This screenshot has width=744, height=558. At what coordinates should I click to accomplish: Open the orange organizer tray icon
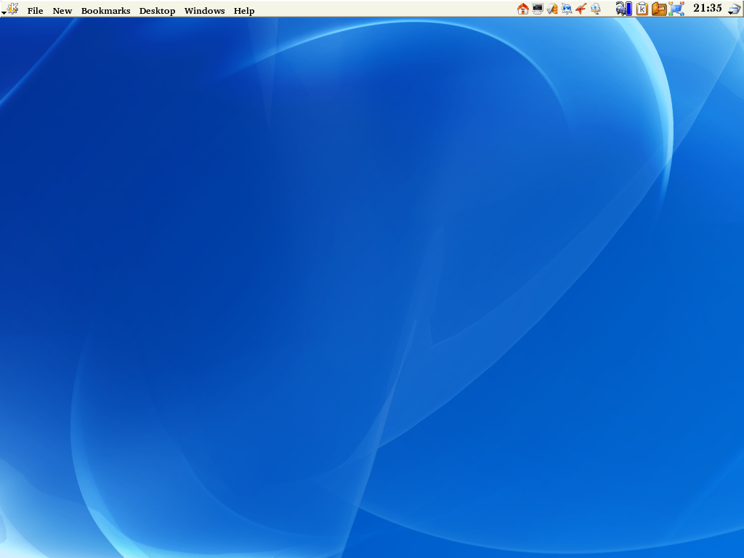point(659,9)
